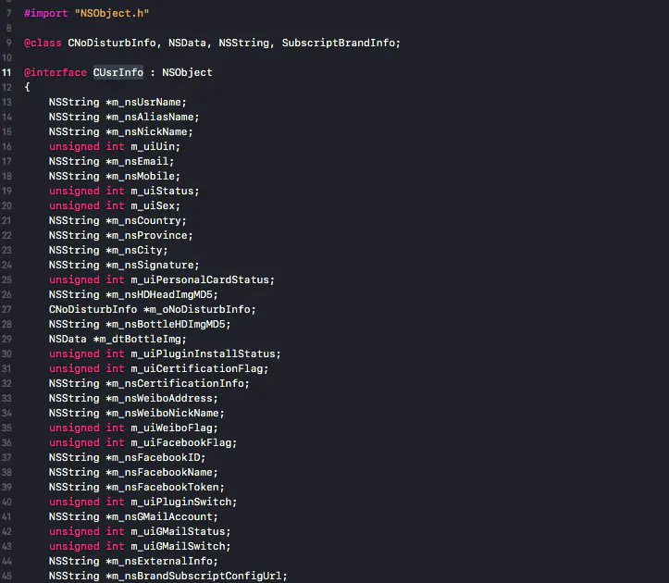Image resolution: width=669 pixels, height=583 pixels.
Task: Click the m_uiSex variable
Action: tap(154, 205)
